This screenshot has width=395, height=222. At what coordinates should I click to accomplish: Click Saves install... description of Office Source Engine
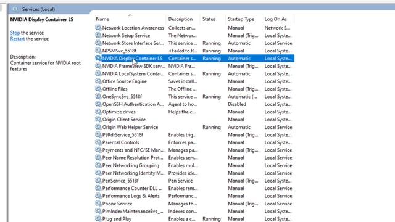click(x=183, y=81)
